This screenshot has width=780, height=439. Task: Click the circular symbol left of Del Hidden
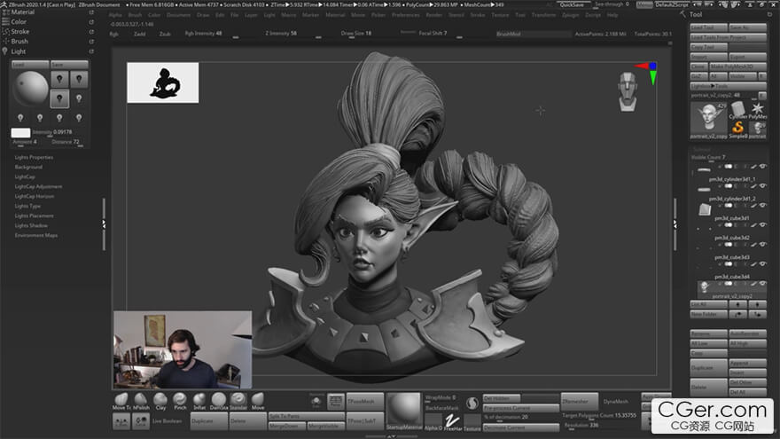point(472,404)
